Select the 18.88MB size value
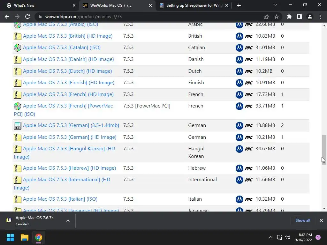This screenshot has width=327, height=245. pyautogui.click(x=265, y=125)
